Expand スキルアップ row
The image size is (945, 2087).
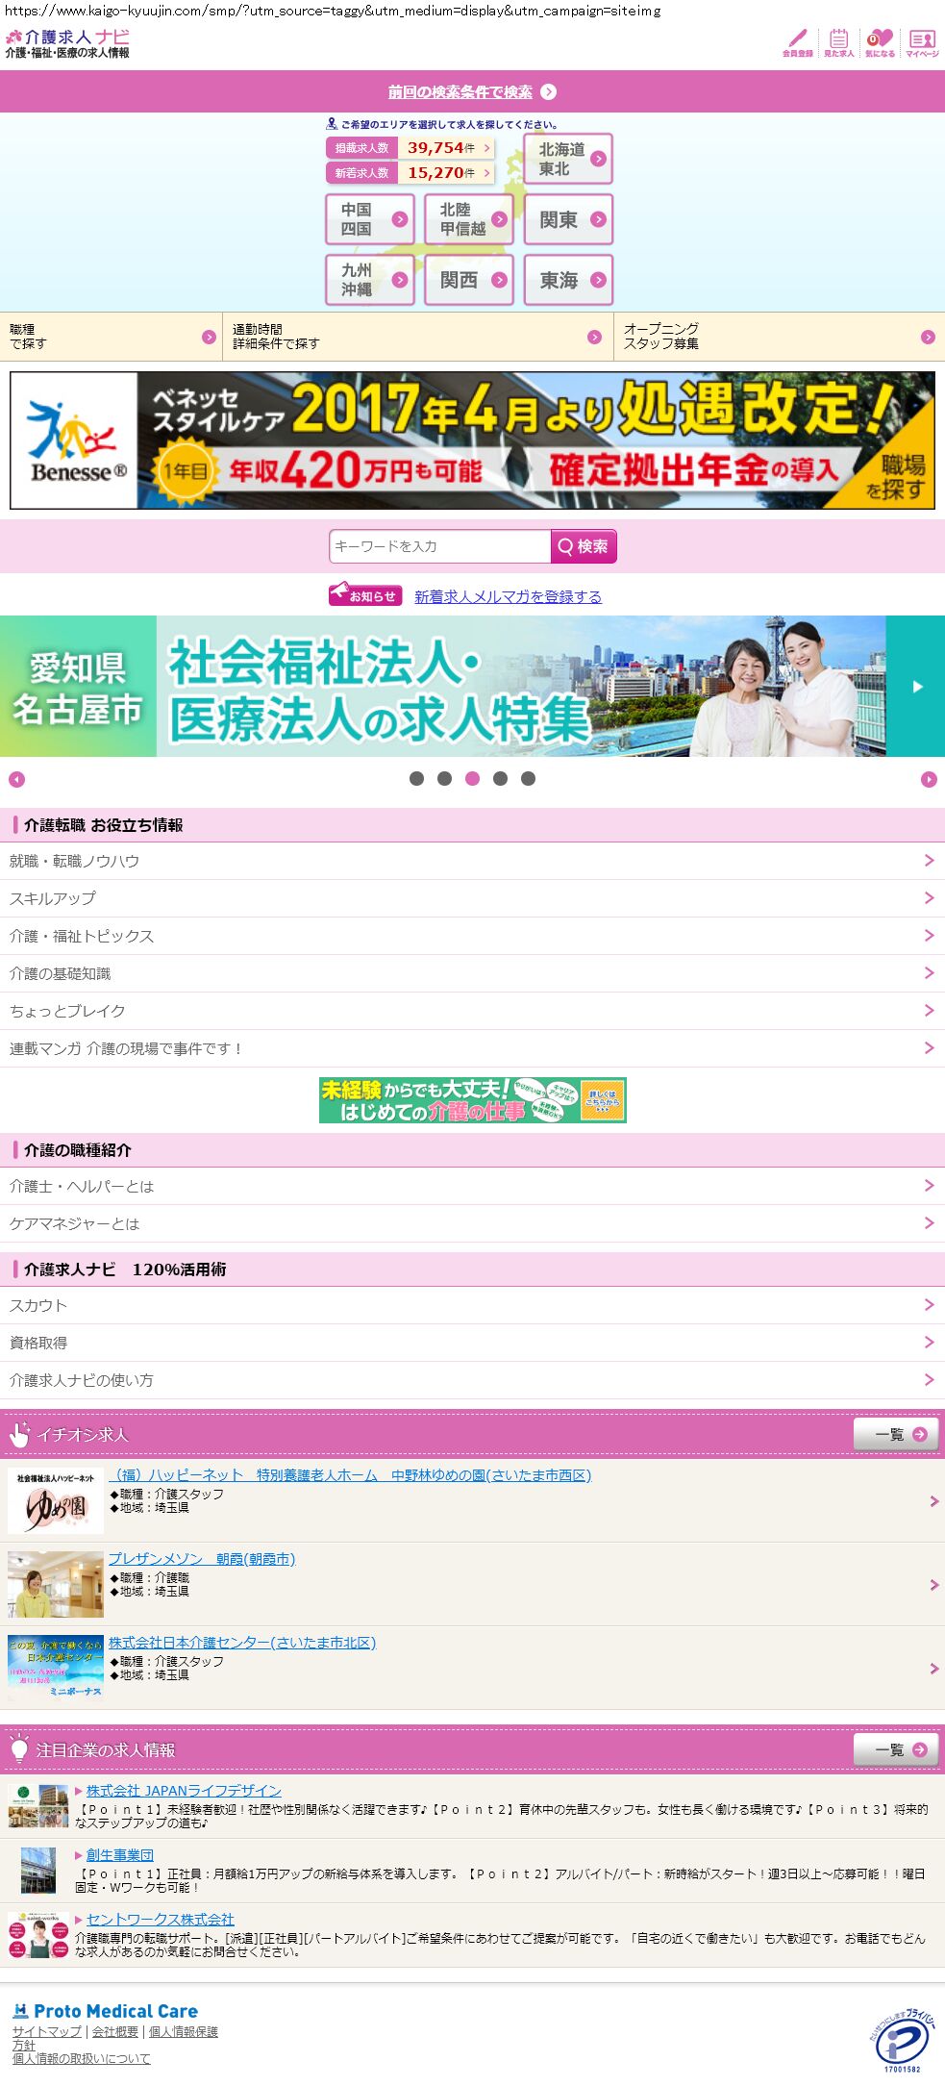point(472,898)
